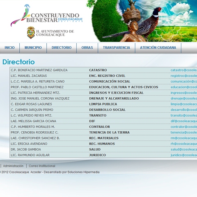Click INGRESOS Y EJECUCION FISCAL

point(116,93)
